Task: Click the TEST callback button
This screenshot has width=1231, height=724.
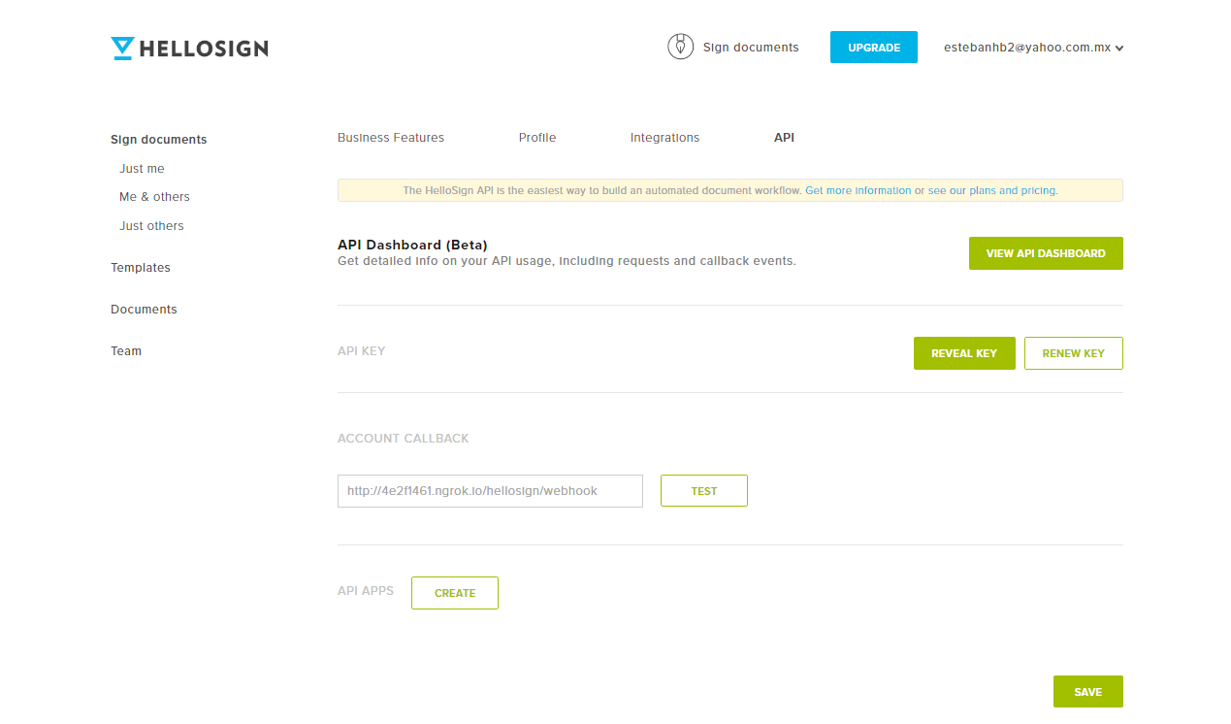Action: [704, 491]
